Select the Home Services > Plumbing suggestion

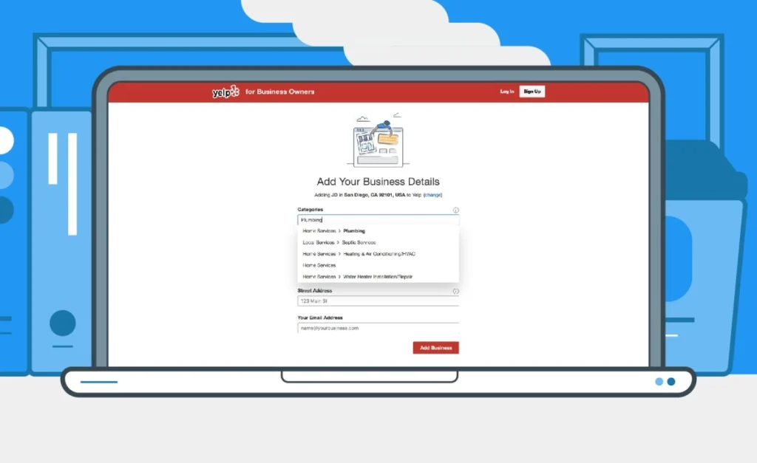pos(333,230)
